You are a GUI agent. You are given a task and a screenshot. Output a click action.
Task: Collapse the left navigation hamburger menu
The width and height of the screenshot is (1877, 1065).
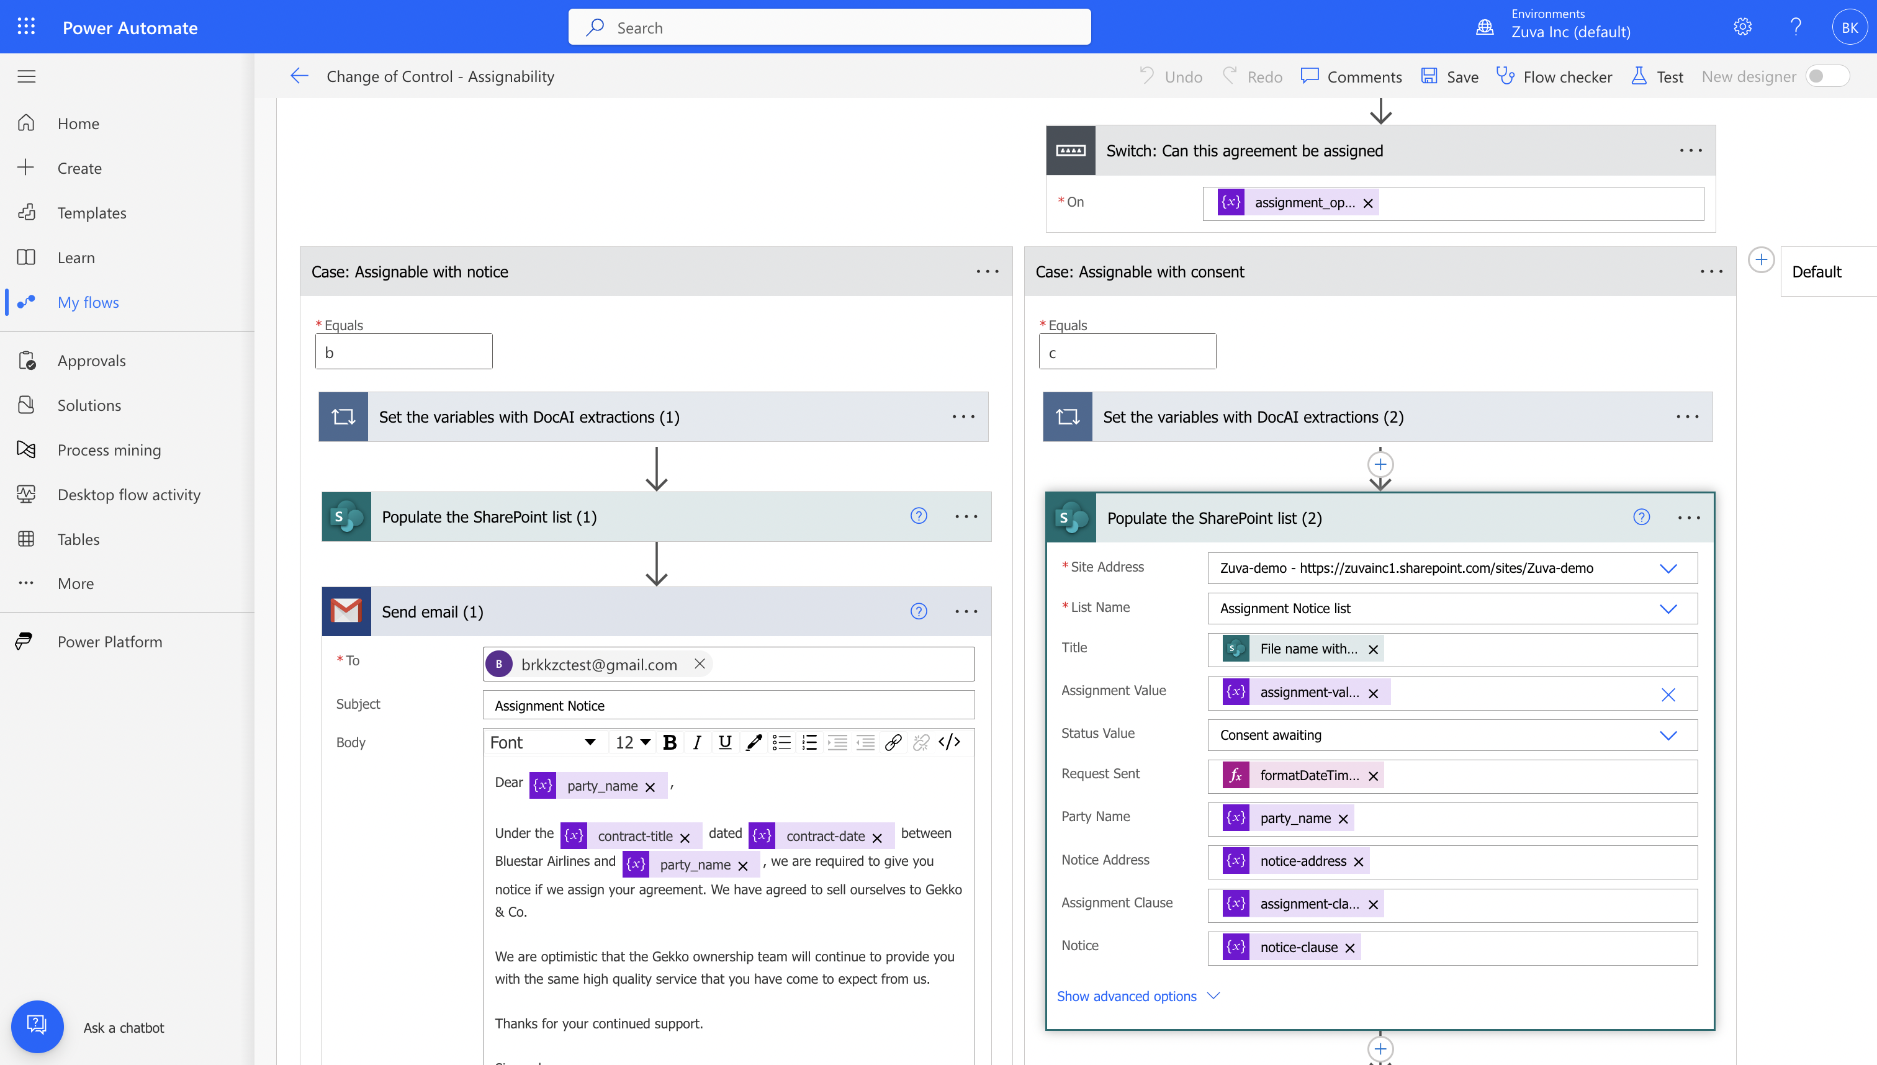point(26,76)
